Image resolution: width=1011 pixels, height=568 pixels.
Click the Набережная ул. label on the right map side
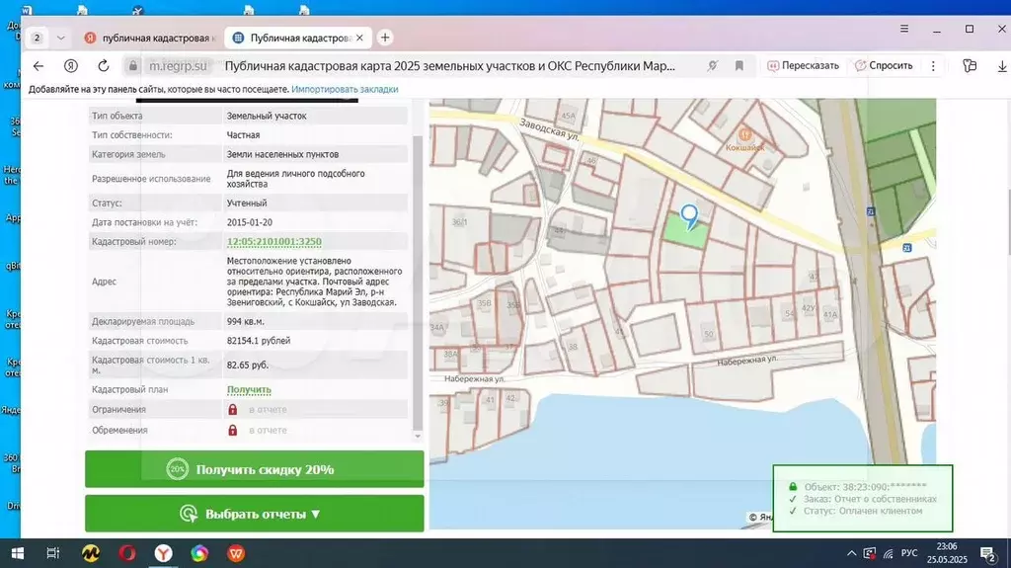click(x=747, y=361)
